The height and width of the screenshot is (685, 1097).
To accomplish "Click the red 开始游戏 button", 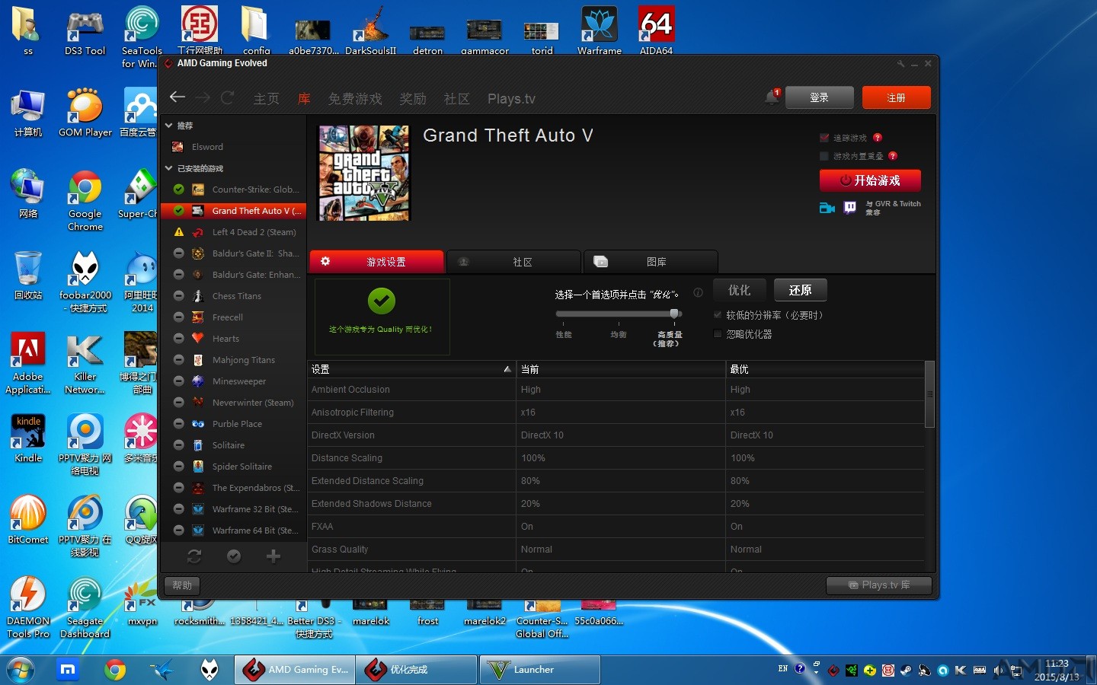I will tap(870, 180).
